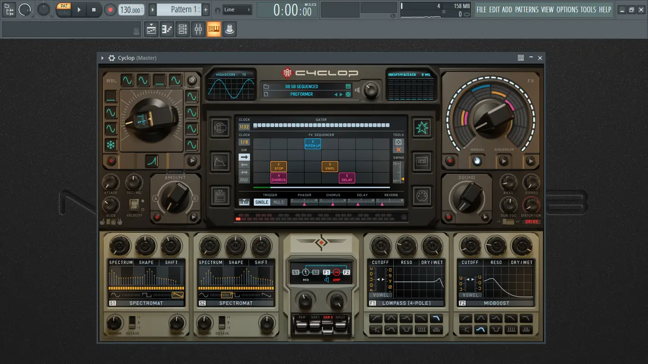Screen dimensions: 648x364
Task: Select the snowflake freeze wobble button
Action: (111, 145)
